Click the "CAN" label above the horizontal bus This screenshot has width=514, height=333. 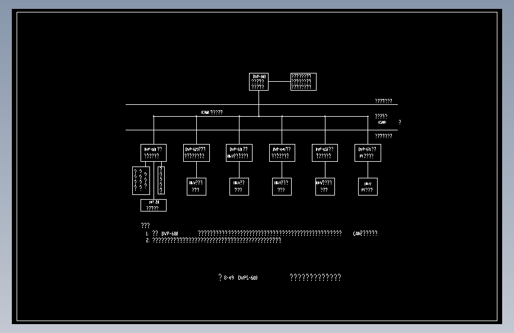click(x=205, y=113)
